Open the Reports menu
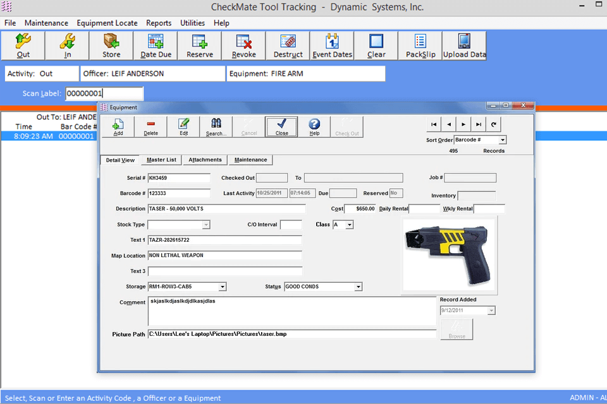The height and width of the screenshot is (404, 607). (159, 23)
